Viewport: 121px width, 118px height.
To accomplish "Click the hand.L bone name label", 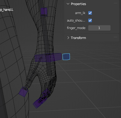I will point(7,10).
